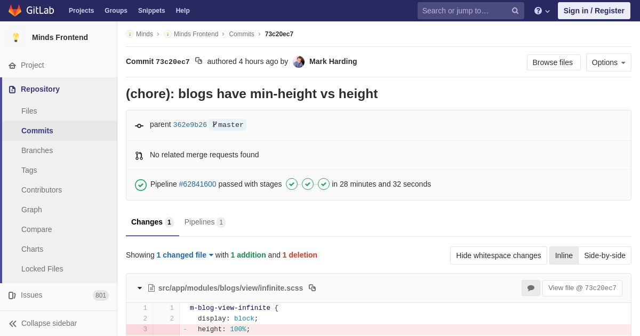Open pipeline #62841600 link
The image size is (640, 336).
(197, 184)
